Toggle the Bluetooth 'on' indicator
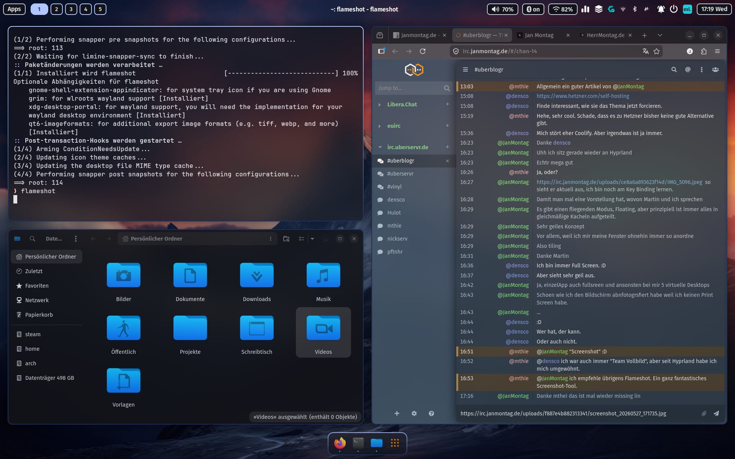Image resolution: width=735 pixels, height=459 pixels. click(533, 9)
